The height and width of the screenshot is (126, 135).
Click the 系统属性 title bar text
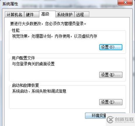point(10,4)
